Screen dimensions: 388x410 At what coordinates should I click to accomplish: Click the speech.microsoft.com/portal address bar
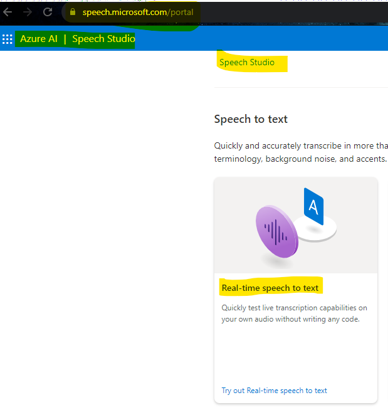pos(225,13)
